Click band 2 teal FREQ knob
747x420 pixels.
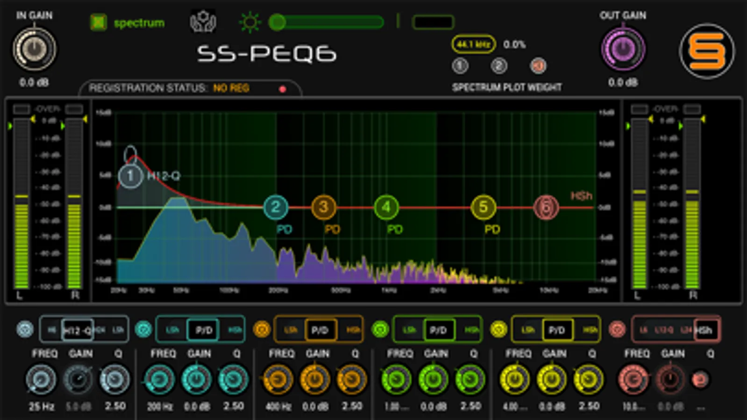coord(159,379)
